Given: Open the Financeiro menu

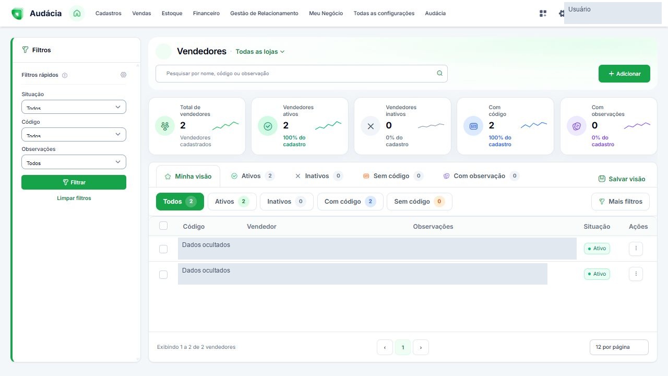Looking at the screenshot, I should [206, 14].
